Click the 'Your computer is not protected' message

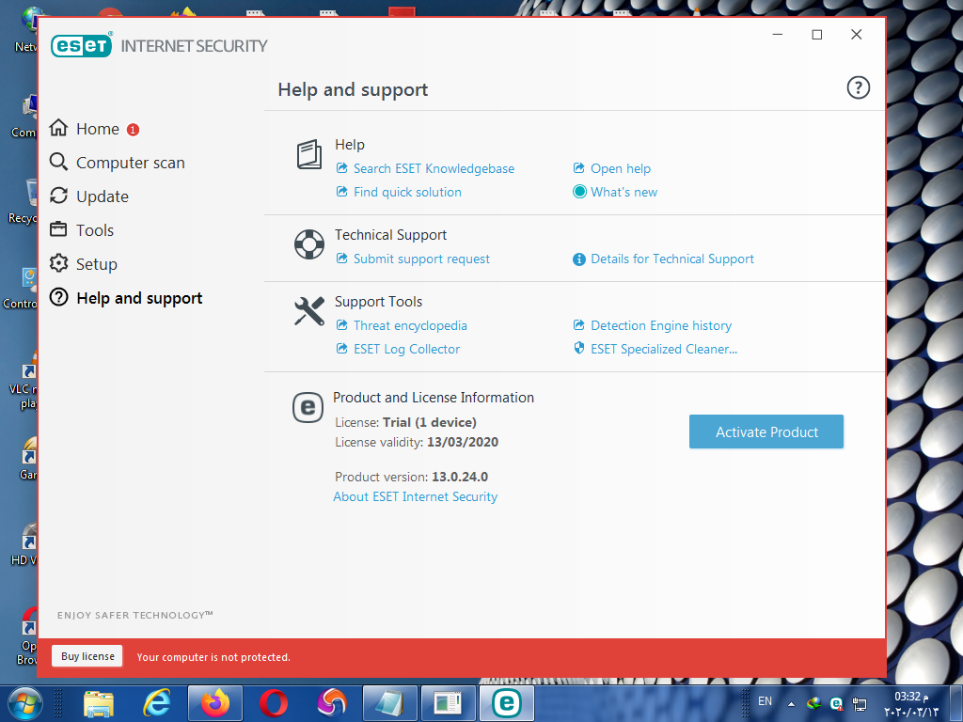213,657
